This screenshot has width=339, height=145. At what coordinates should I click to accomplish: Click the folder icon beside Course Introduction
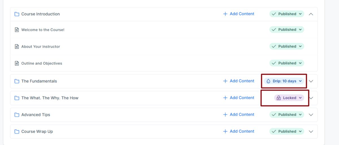[x=17, y=14]
